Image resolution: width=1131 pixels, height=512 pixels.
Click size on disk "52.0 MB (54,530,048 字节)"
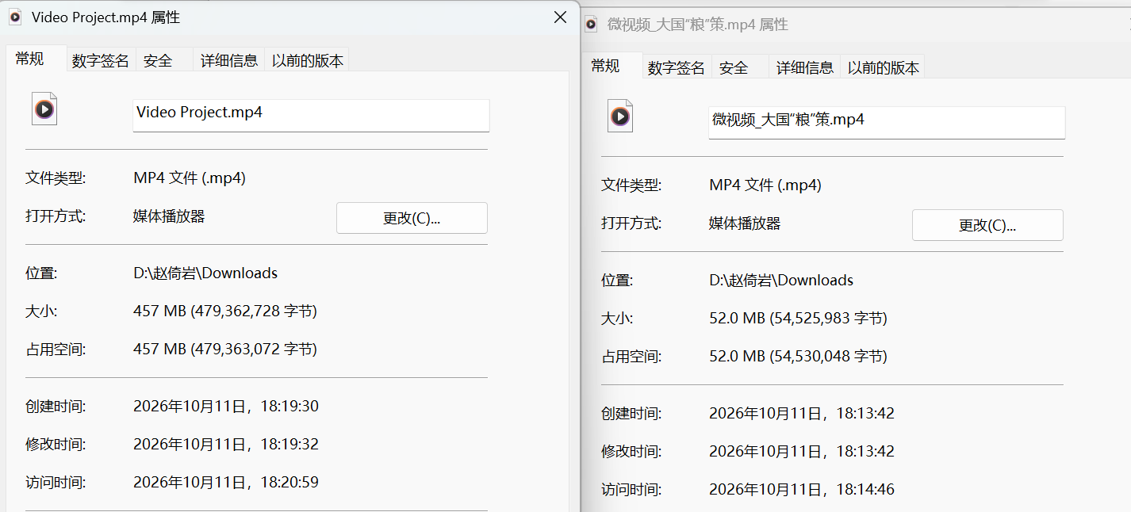pos(798,357)
